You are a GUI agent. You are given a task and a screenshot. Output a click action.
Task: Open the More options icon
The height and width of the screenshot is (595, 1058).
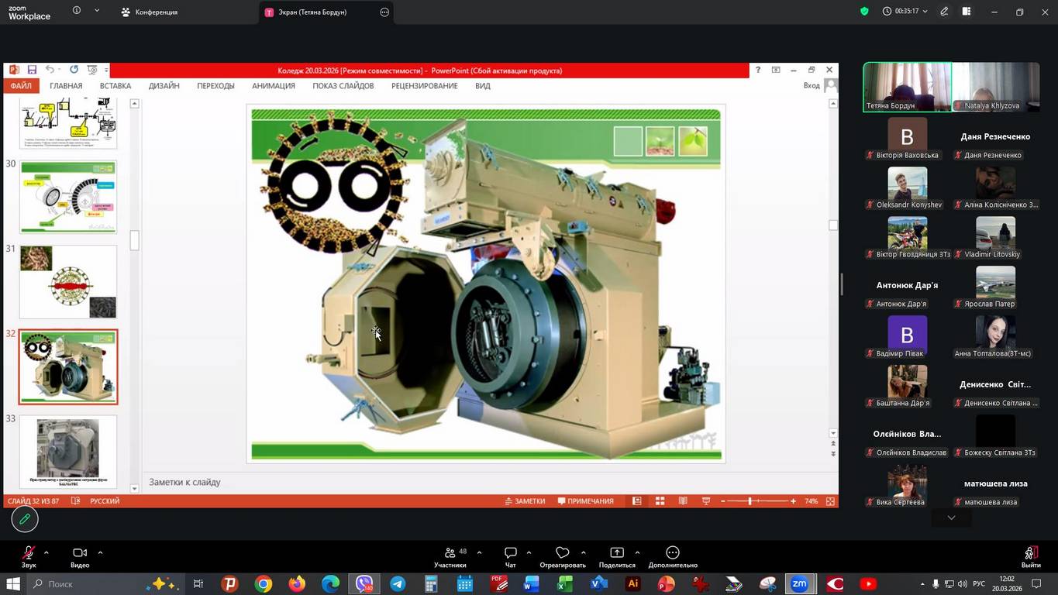[673, 553]
